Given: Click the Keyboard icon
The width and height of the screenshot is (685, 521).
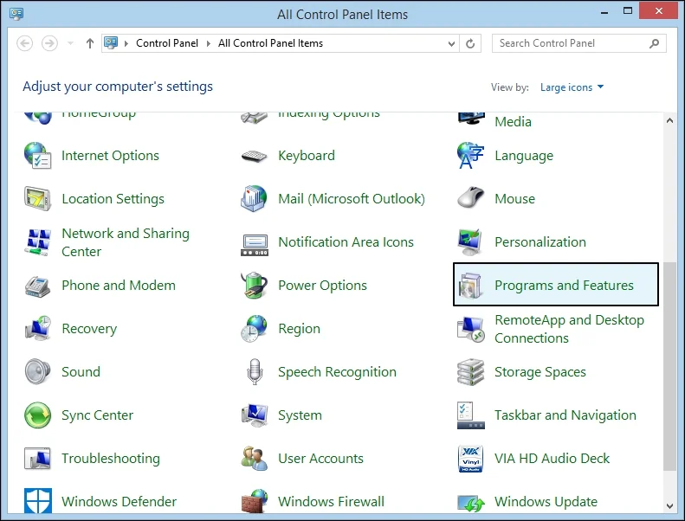Looking at the screenshot, I should click(x=255, y=156).
